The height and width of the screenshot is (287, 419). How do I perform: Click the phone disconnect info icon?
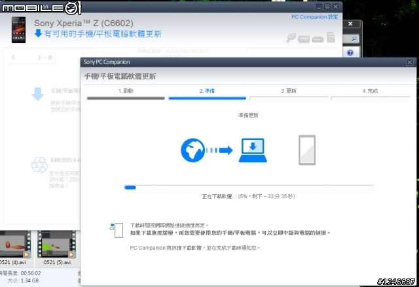coord(117,230)
